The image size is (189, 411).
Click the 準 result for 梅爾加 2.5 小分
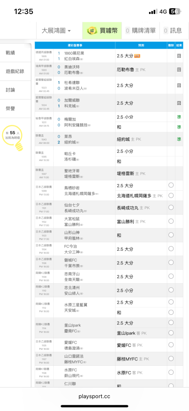pyautogui.click(x=179, y=117)
